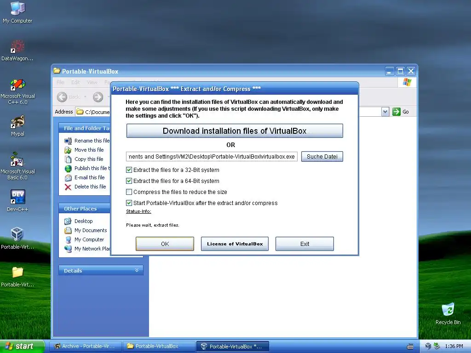Click the Delete this file link
The image size is (471, 353).
tap(90, 187)
